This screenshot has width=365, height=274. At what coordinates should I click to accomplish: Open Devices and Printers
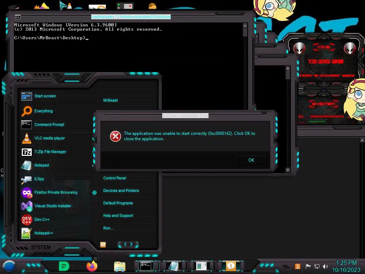[121, 191]
